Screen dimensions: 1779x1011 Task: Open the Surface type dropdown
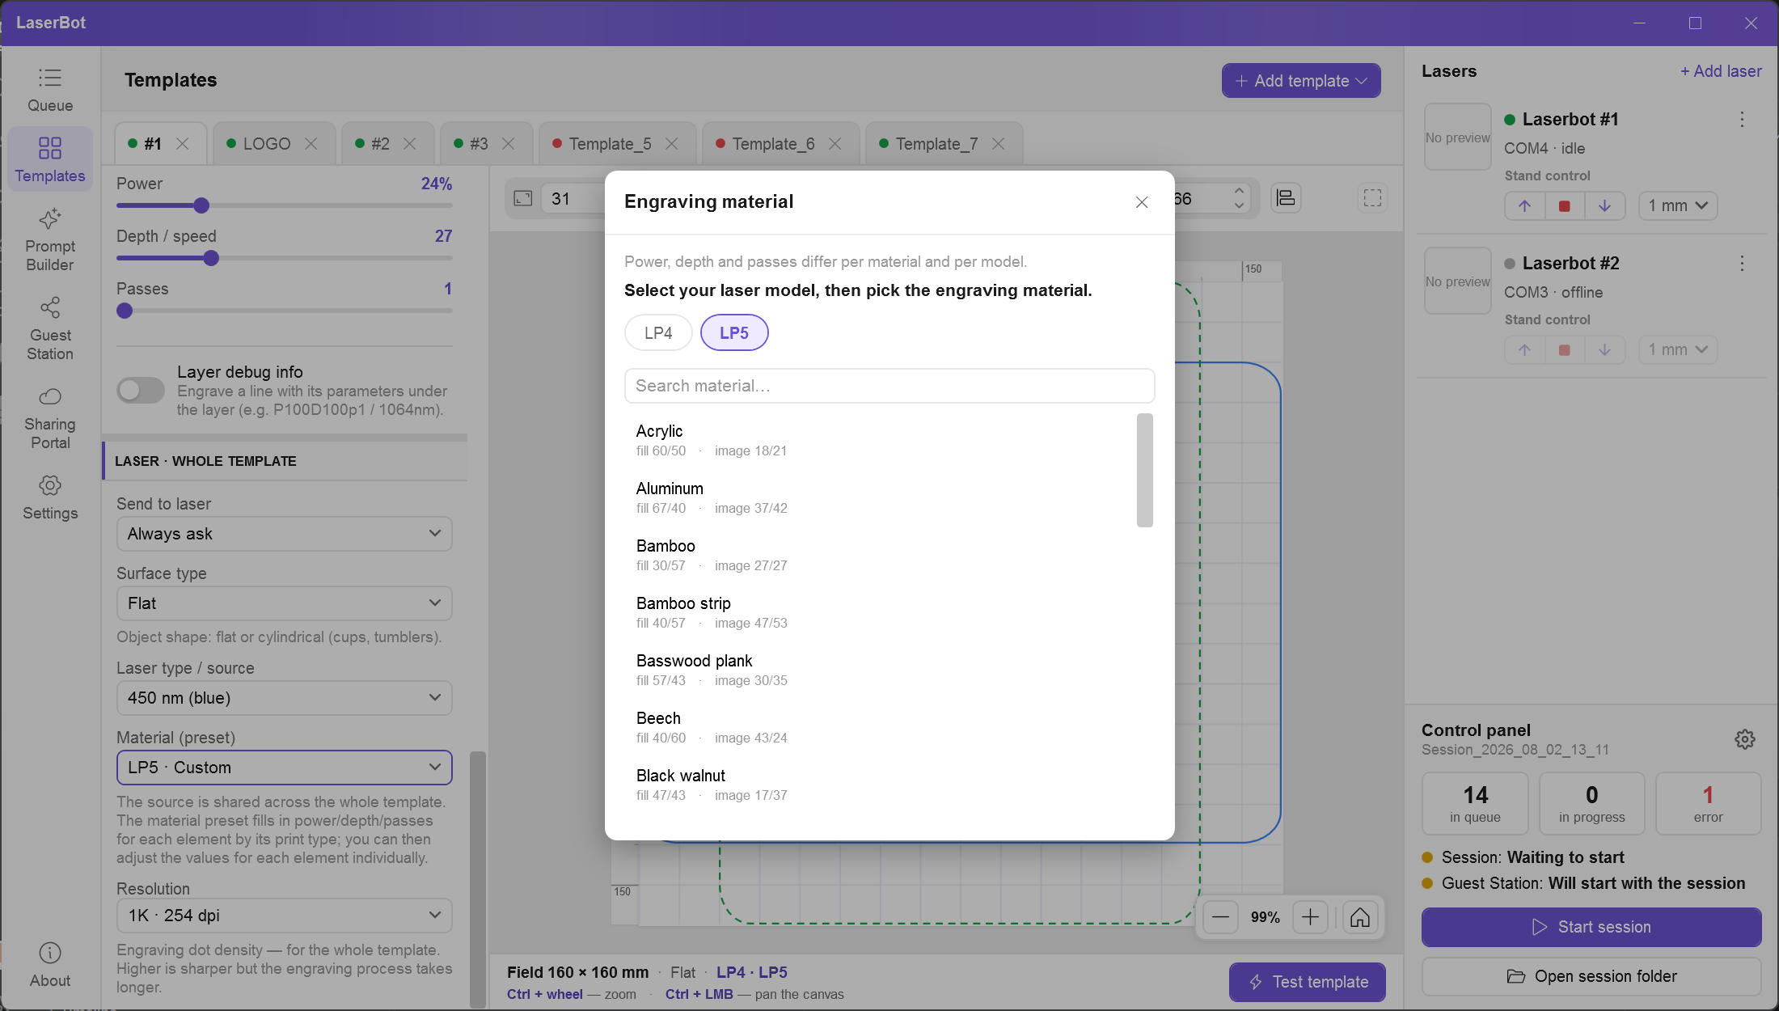[x=285, y=603]
